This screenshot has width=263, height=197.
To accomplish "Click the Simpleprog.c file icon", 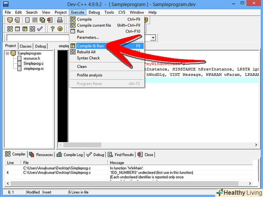I will point(19,64).
